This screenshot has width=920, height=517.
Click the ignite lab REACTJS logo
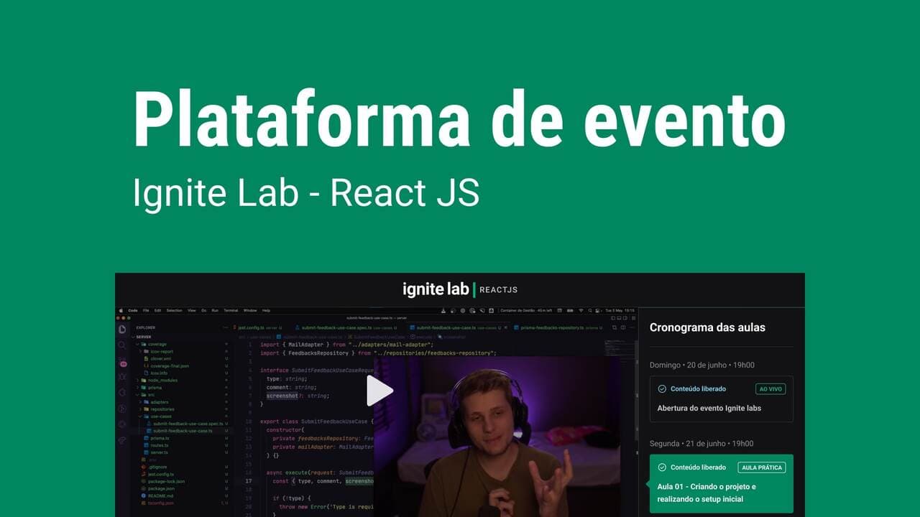(460, 289)
